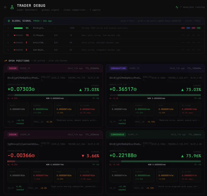Select signal row BXcBjgH2 token address
Image resolution: width=207 pixels, height=196 pixels.
click(39, 28)
